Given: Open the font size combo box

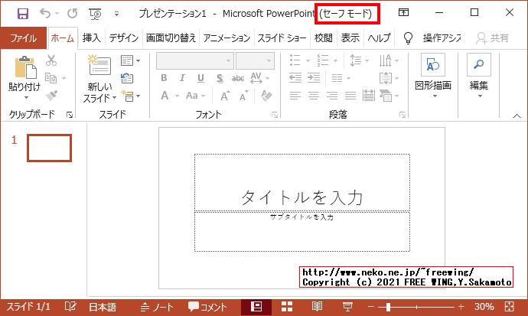Looking at the screenshot, I should (x=255, y=60).
